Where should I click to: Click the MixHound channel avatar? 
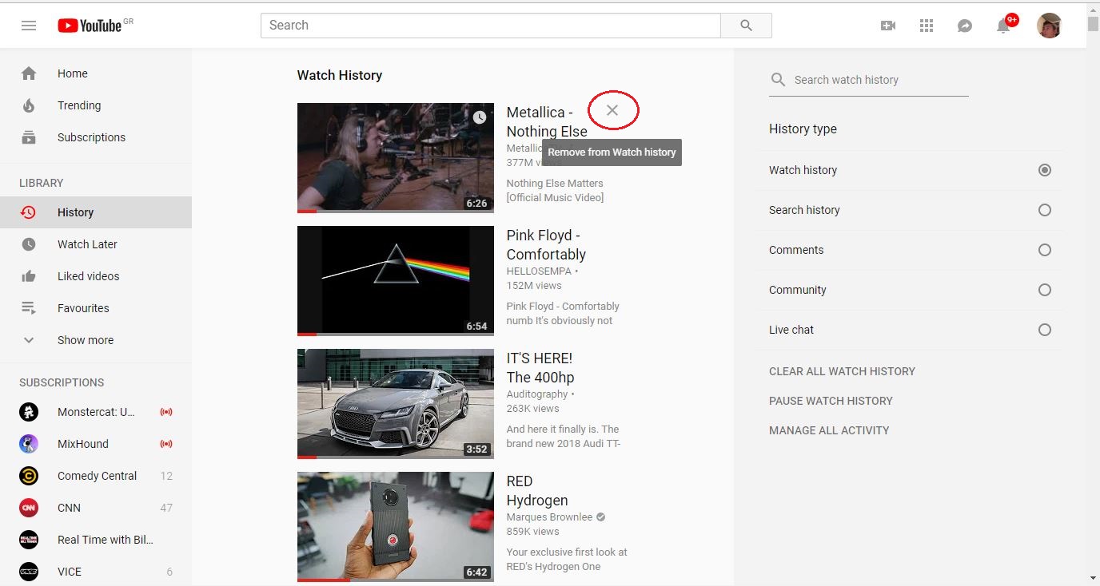29,444
